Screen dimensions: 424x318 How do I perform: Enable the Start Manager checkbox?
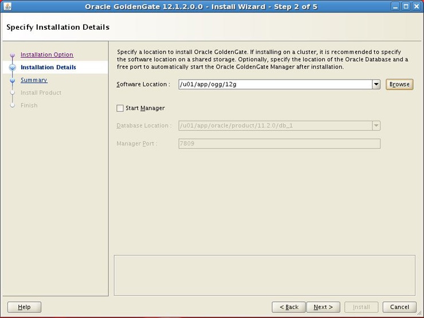point(120,108)
